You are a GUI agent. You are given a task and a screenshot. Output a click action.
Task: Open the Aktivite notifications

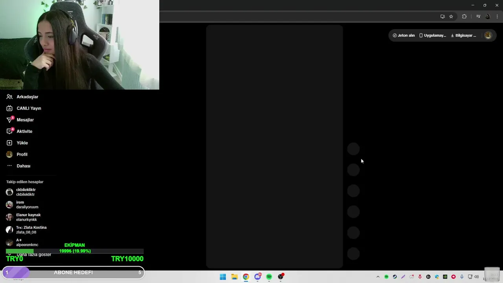click(x=24, y=131)
